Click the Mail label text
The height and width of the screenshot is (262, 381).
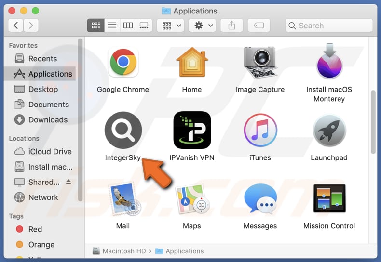coord(123,226)
